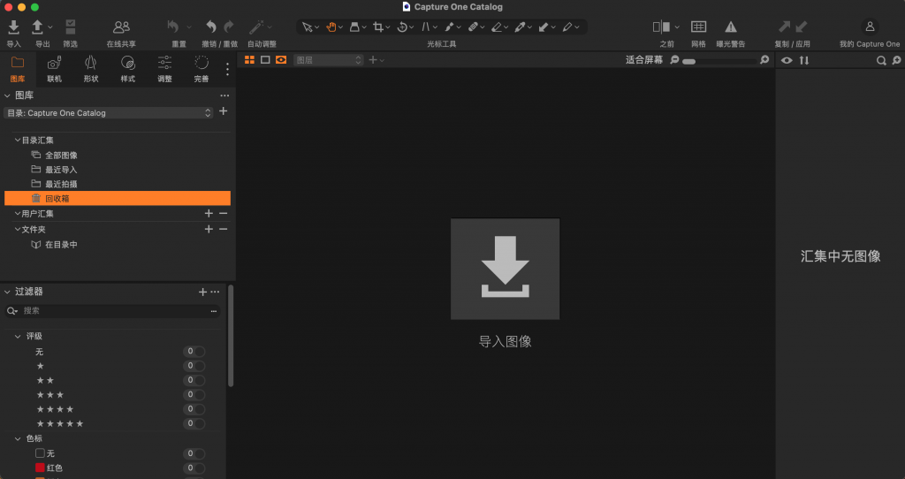Select 最近拍摄 collection
The image size is (905, 479).
[61, 184]
